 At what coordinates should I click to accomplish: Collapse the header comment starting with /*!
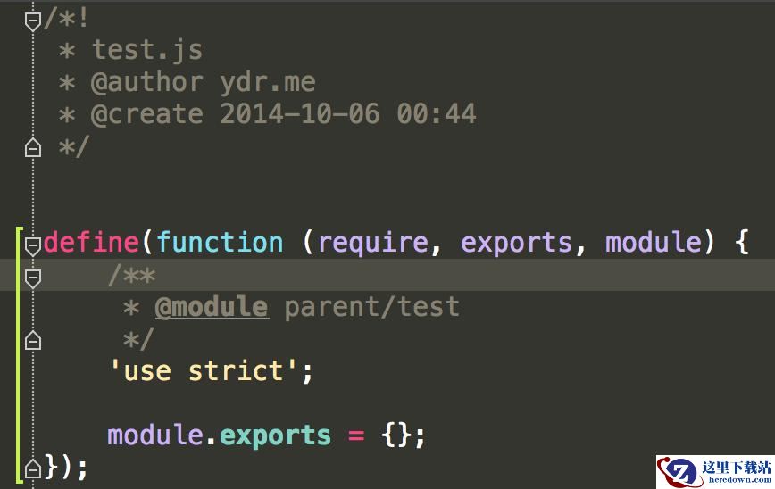click(x=33, y=21)
